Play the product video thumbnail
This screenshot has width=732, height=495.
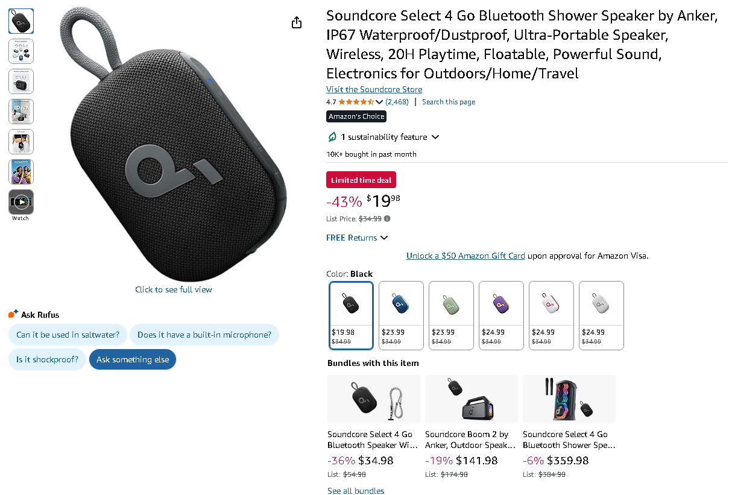(x=21, y=202)
